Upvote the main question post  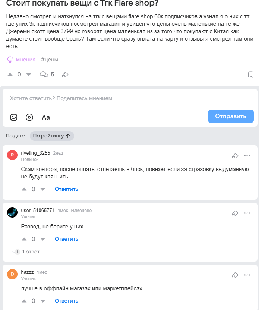pyautogui.click(x=10, y=75)
